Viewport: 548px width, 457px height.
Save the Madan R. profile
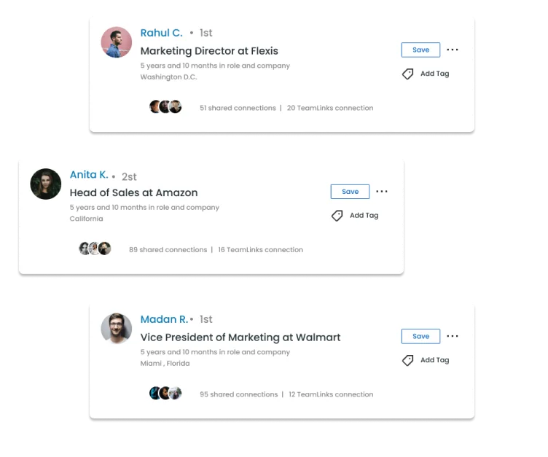click(x=420, y=336)
